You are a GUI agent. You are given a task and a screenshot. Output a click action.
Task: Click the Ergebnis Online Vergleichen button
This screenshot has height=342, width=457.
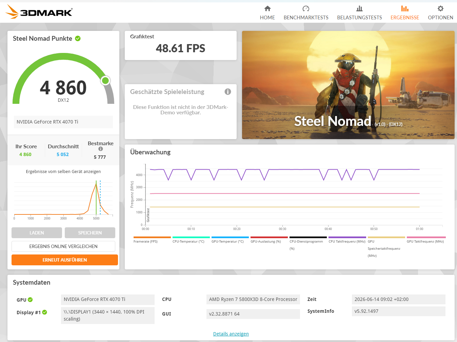click(63, 246)
